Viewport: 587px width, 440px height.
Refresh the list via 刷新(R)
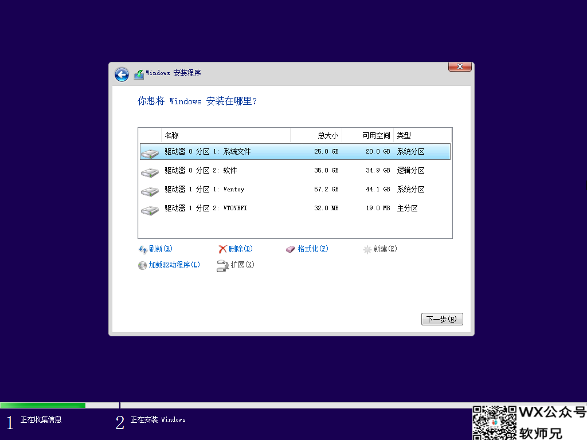[x=161, y=249]
